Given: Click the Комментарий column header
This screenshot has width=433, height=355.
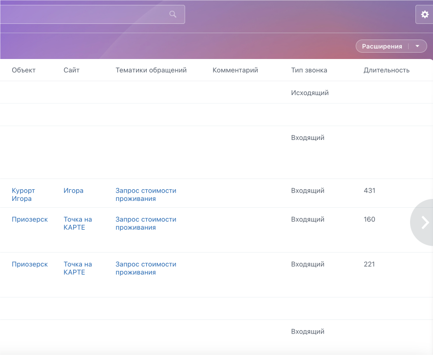Looking at the screenshot, I should tap(235, 70).
